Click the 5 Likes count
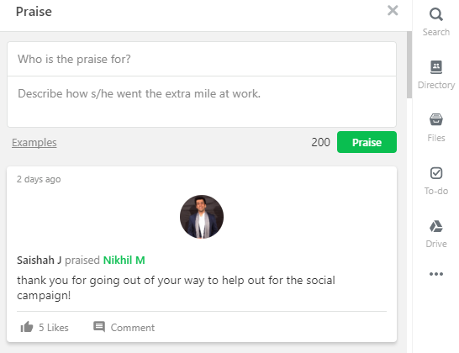Image resolution: width=459 pixels, height=353 pixels. [54, 328]
